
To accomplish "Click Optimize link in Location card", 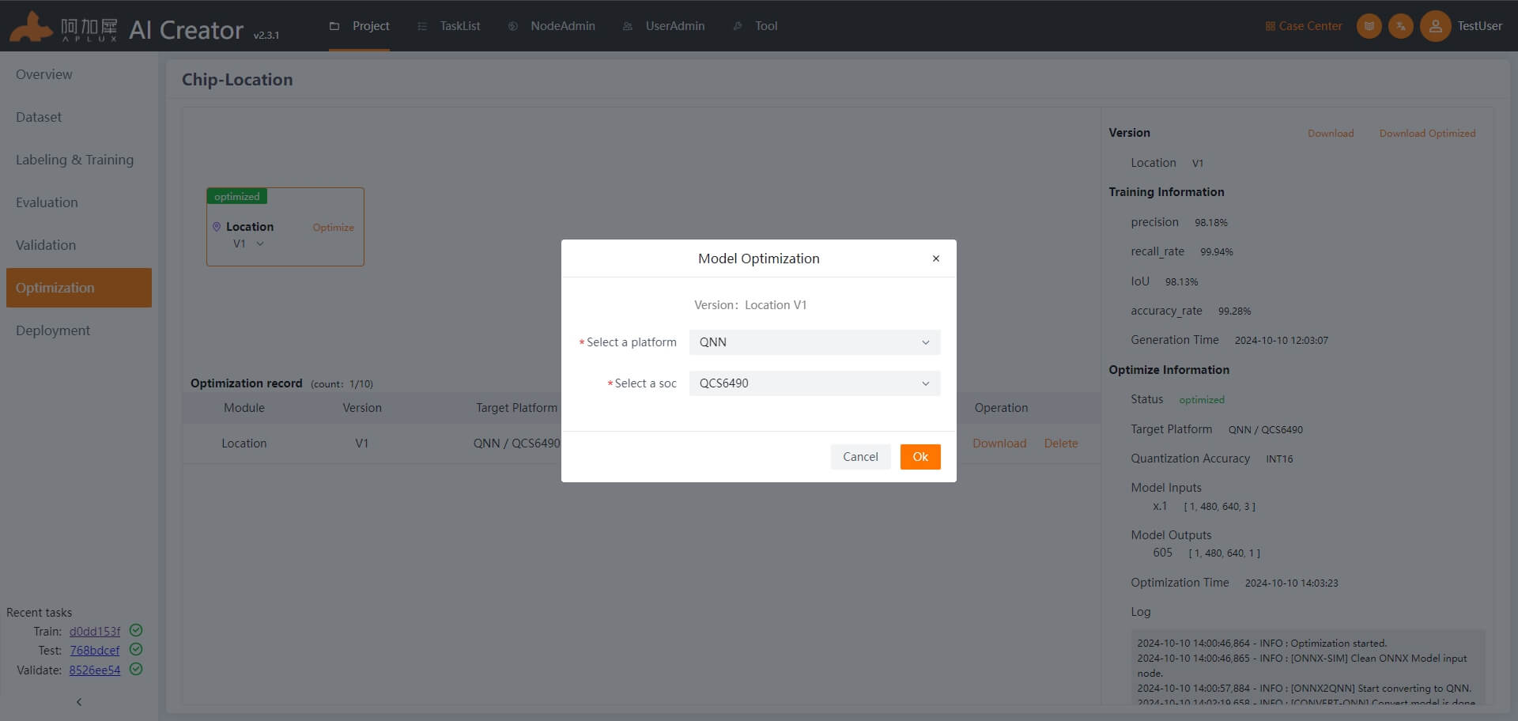I will [x=333, y=228].
